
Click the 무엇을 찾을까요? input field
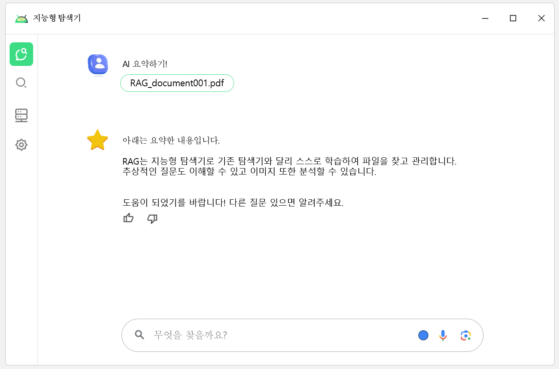click(x=280, y=335)
